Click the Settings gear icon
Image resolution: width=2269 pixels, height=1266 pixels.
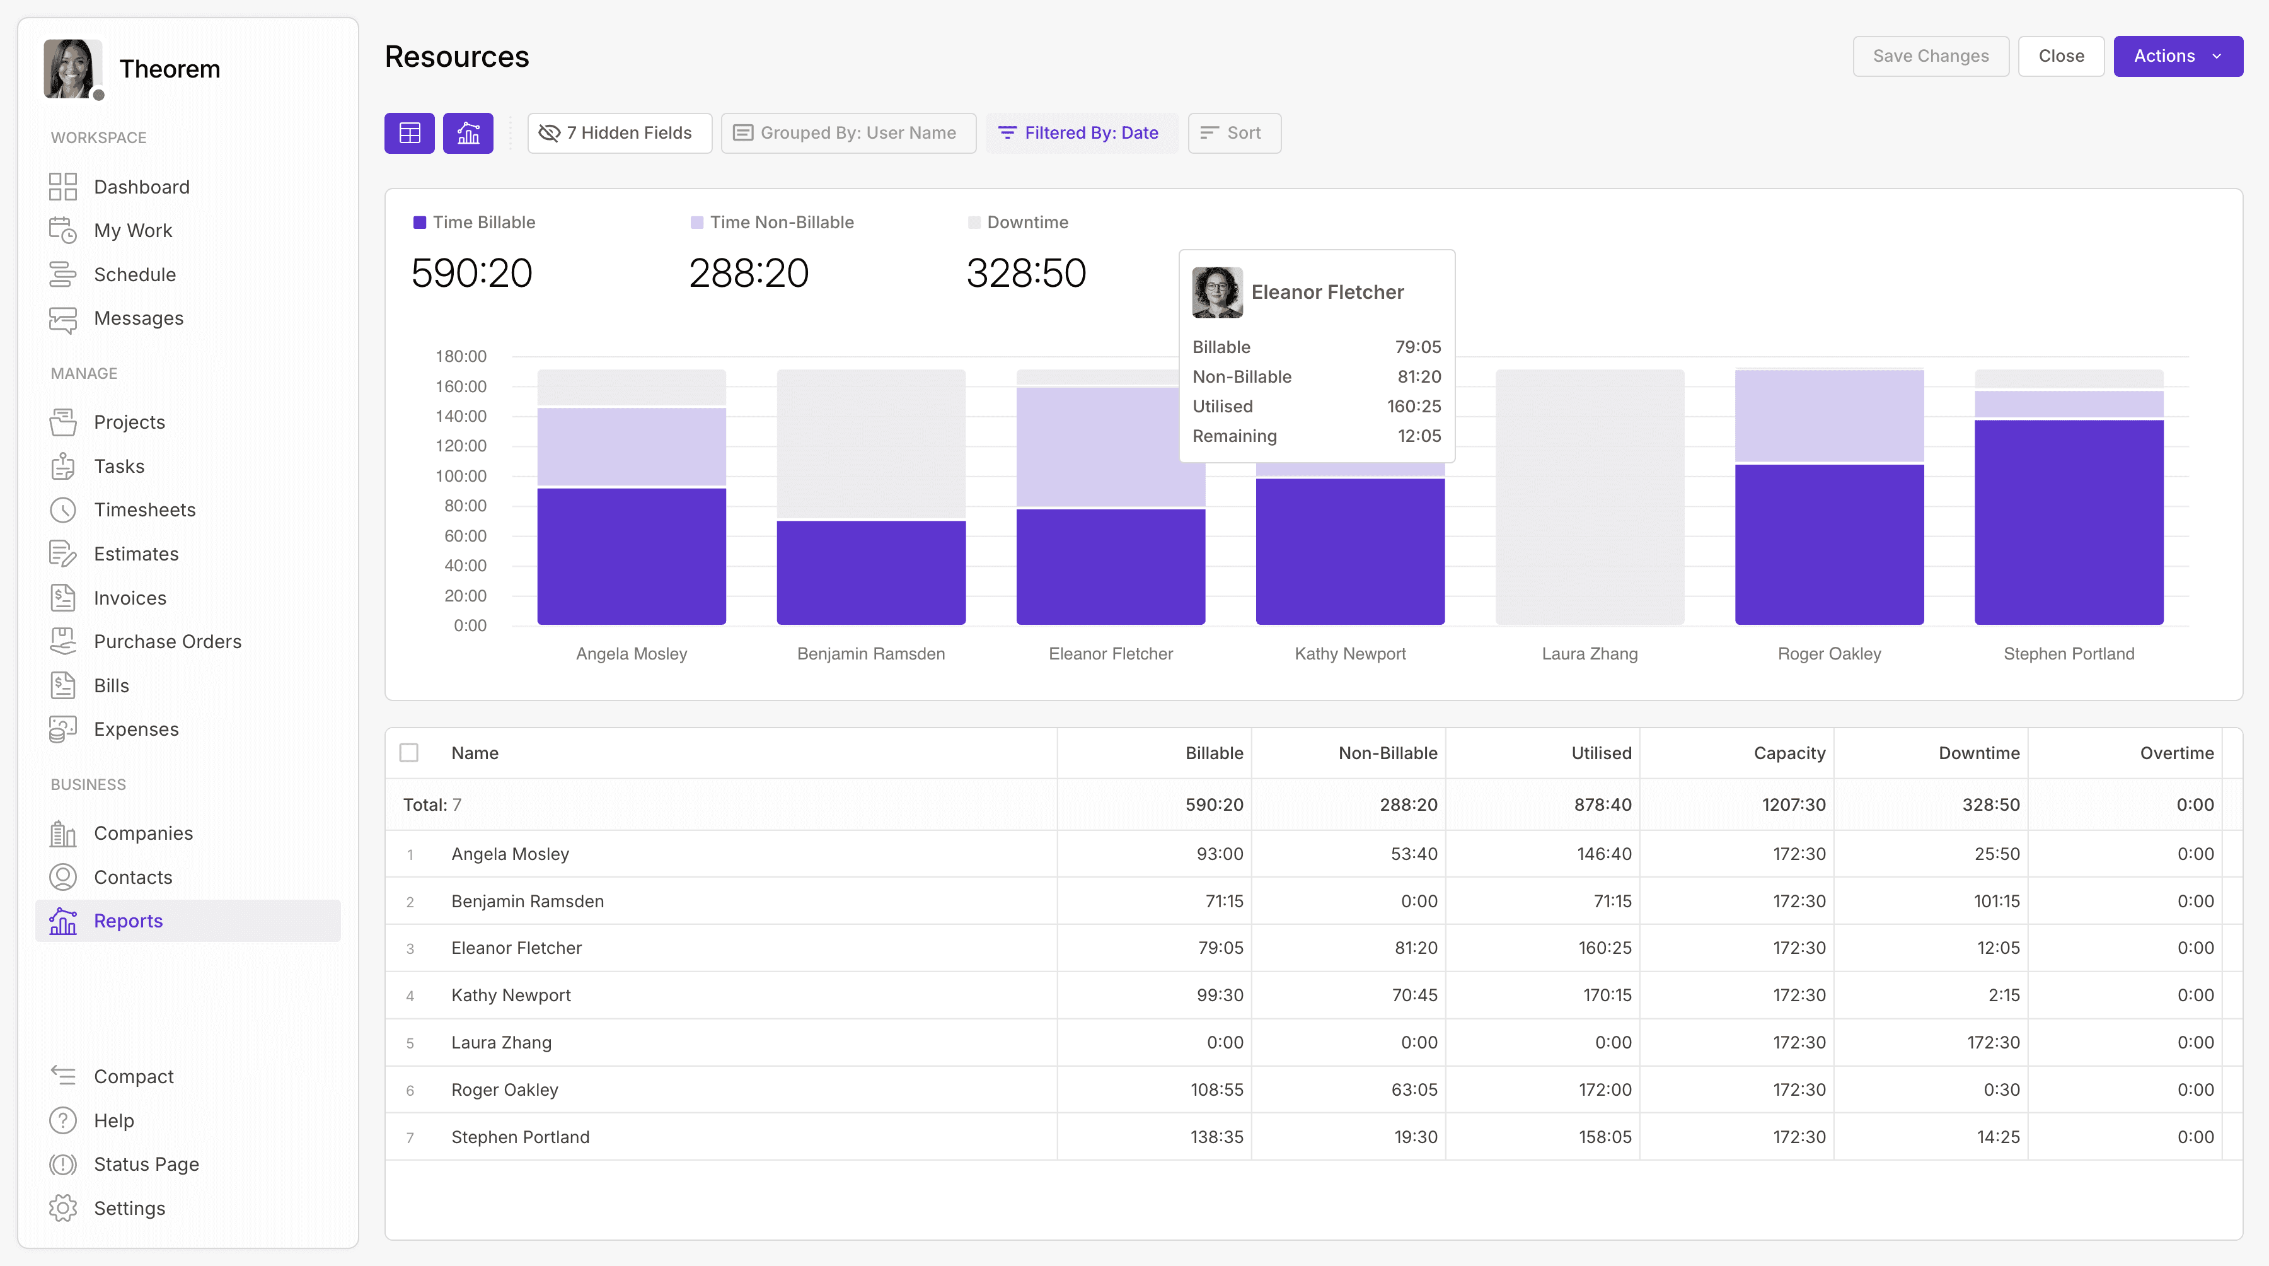click(62, 1208)
